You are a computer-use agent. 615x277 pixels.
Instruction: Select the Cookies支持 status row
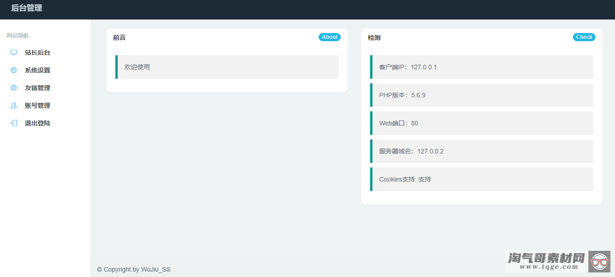coord(482,179)
